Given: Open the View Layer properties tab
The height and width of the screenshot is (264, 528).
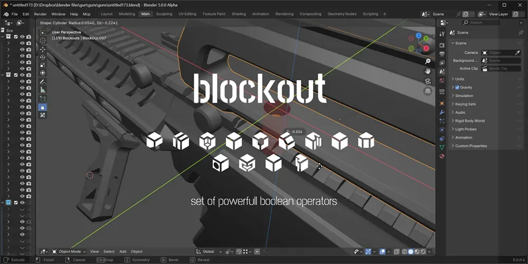Looking at the screenshot, I should (x=442, y=63).
